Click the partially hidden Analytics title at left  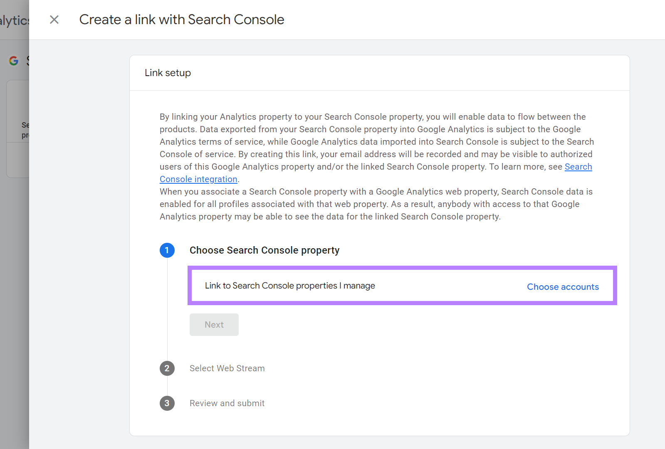[x=14, y=20]
